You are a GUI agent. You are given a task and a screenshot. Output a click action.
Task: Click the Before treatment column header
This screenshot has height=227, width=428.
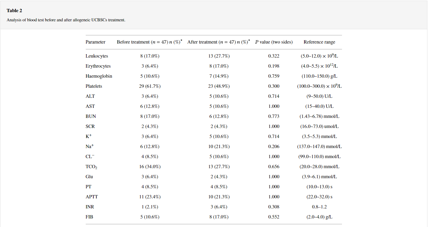click(x=149, y=42)
